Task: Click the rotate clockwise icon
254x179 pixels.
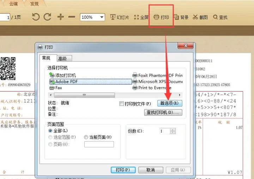Action: tap(47, 17)
